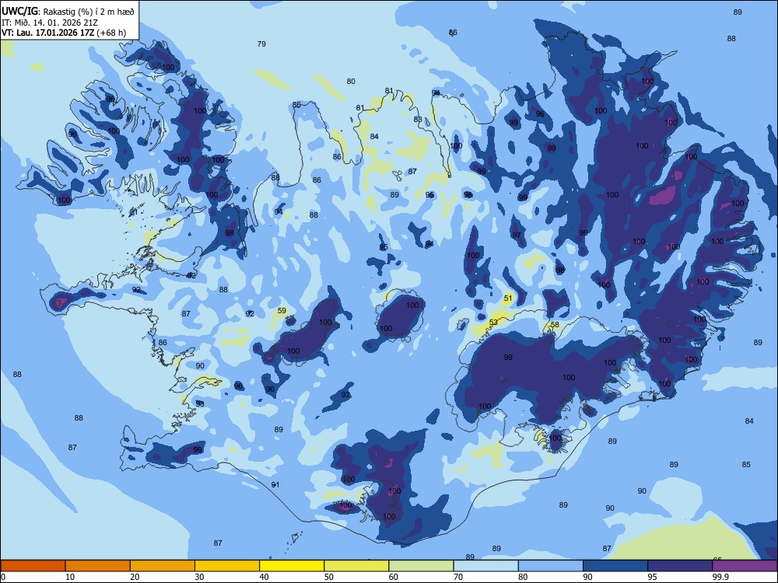Click the title text 'Rakastig (%) í 2 m hæð'

[89, 12]
